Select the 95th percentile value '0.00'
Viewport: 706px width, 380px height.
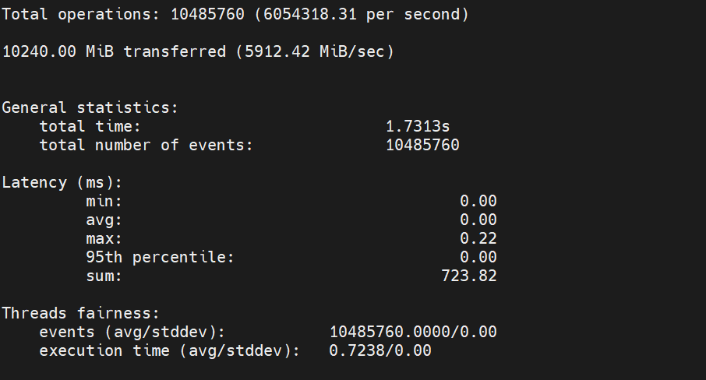coord(478,257)
